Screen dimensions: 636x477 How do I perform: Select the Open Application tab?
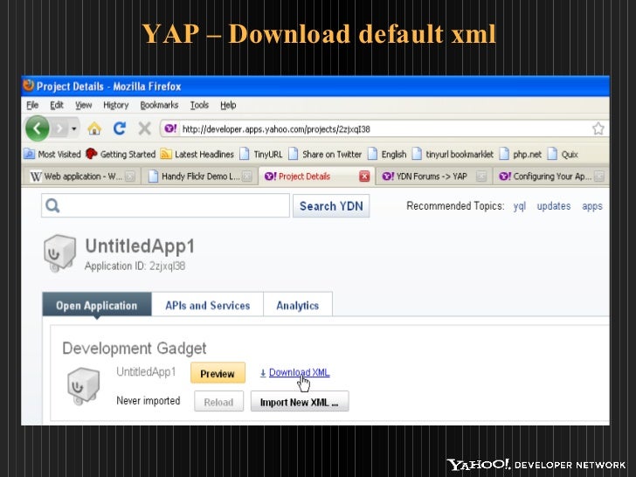pos(97,306)
